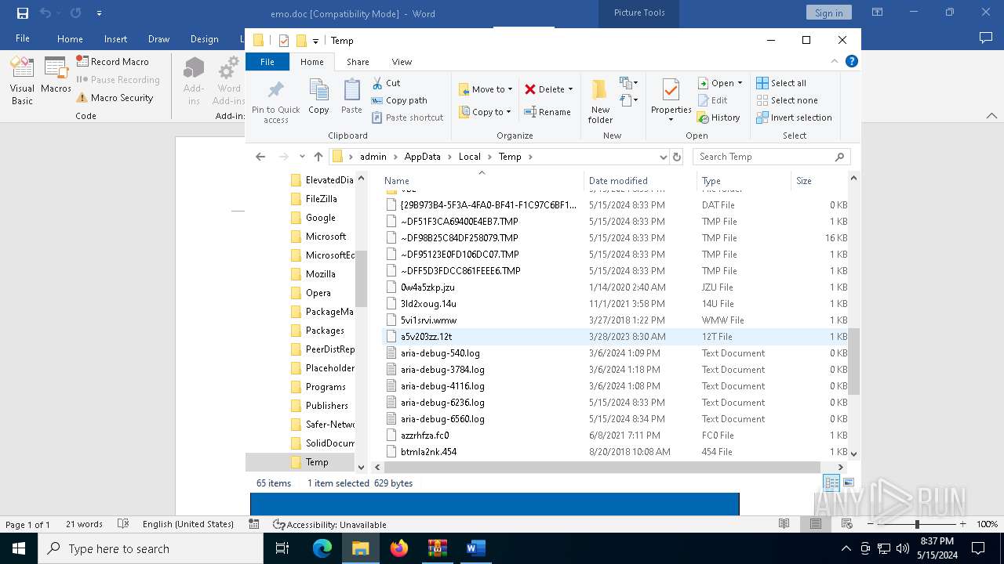This screenshot has width=1004, height=564.
Task: Open Word Draw tab
Action: pos(158,39)
